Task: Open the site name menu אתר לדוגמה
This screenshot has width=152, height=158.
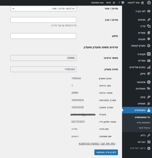Action: tap(135, 3)
